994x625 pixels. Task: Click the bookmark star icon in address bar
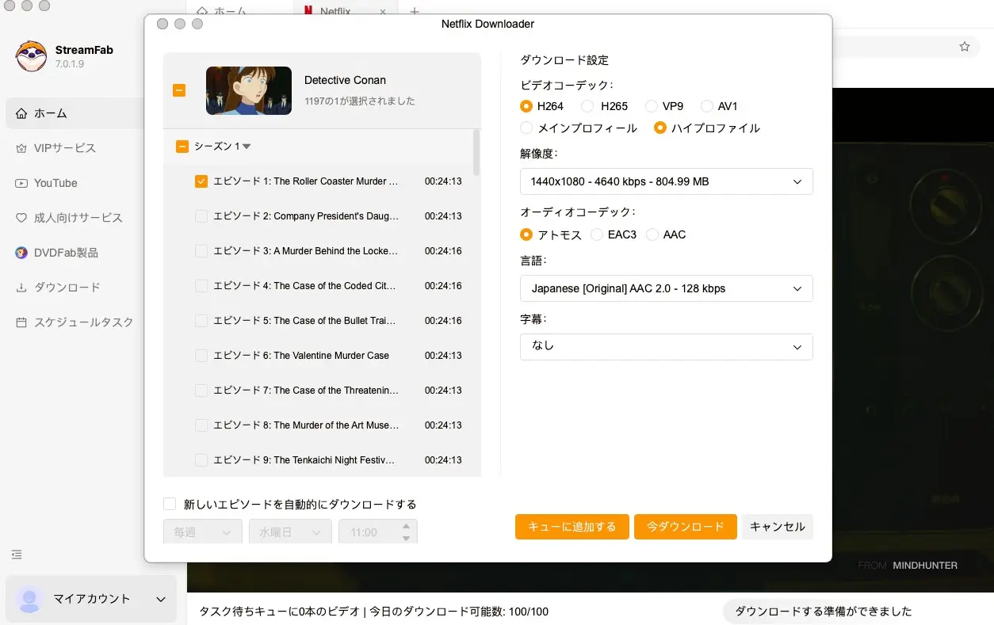pyautogui.click(x=965, y=47)
